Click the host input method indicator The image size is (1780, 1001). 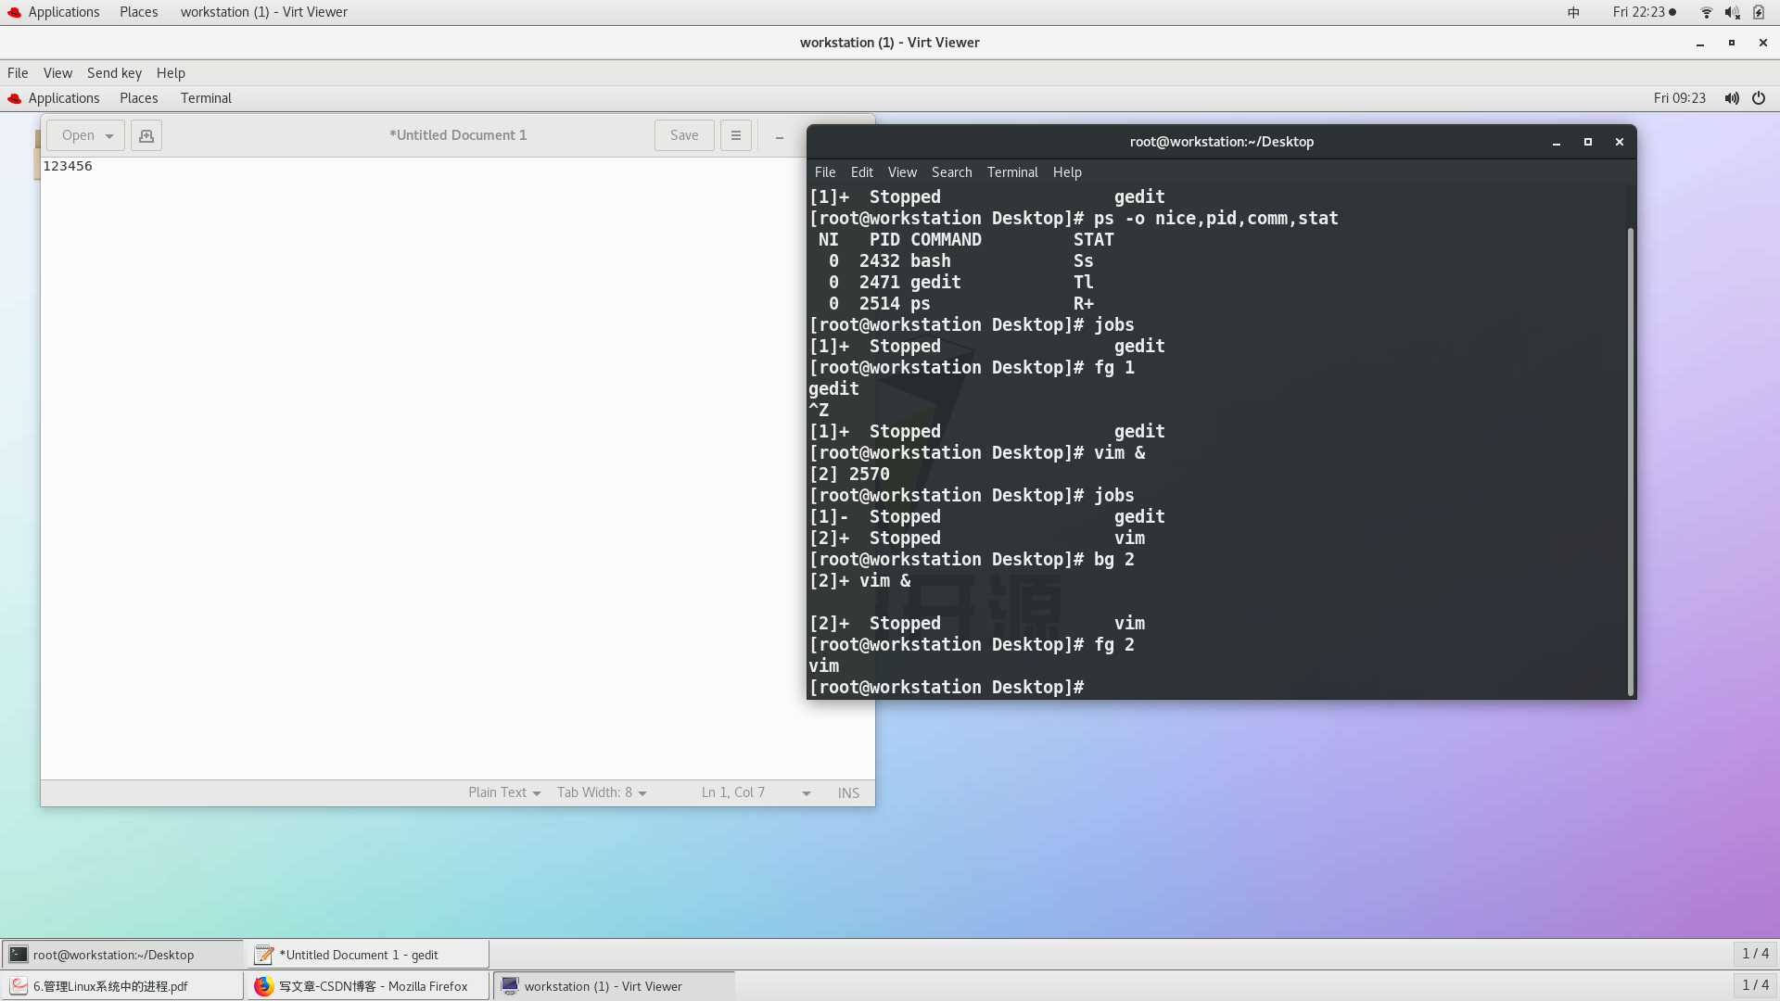click(1573, 12)
